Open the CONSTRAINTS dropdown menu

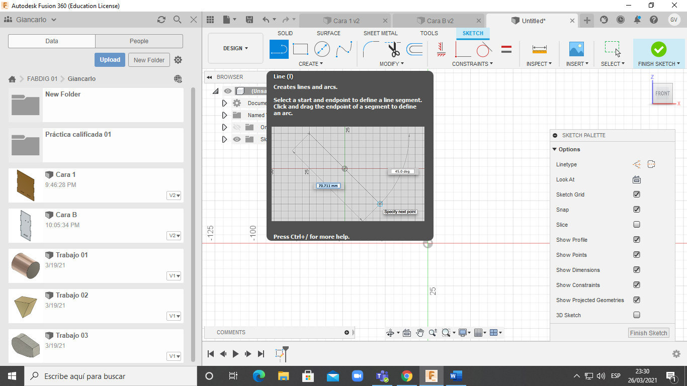pyautogui.click(x=472, y=64)
